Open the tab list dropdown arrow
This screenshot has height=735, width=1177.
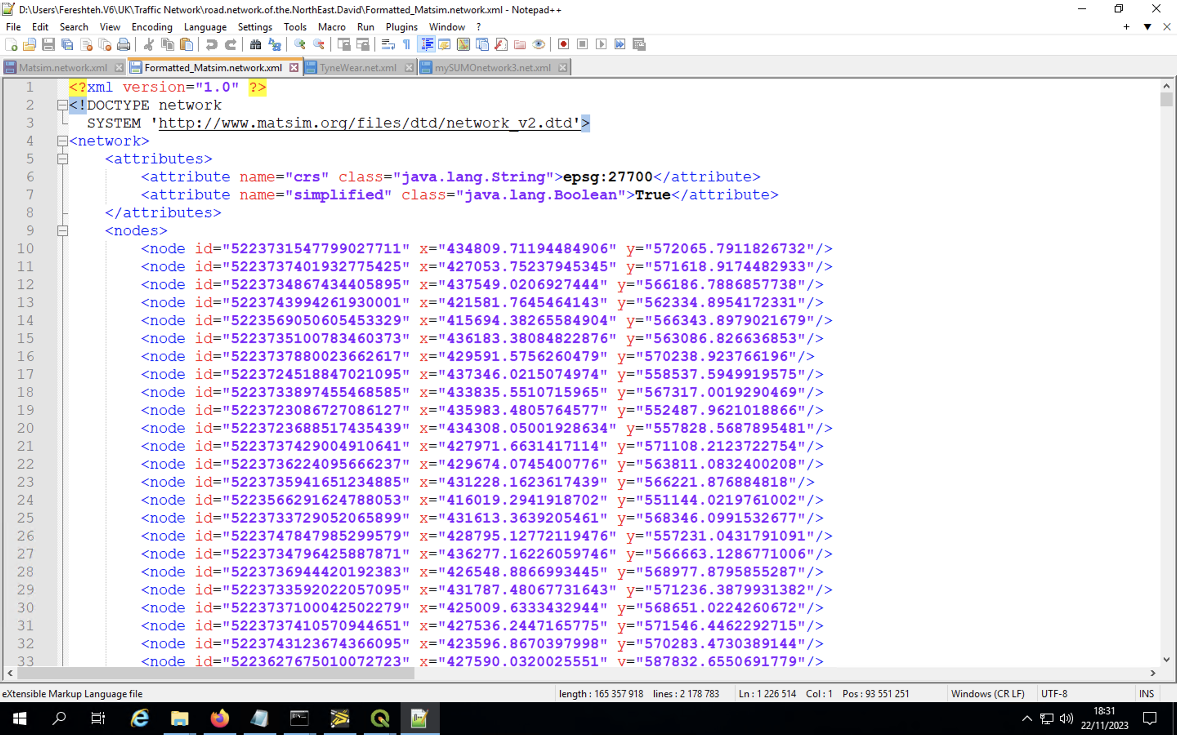(x=1148, y=27)
